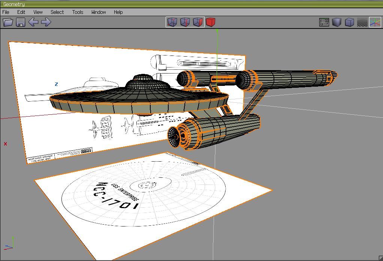
Task: Switch to vertex selection mode
Action: point(172,22)
